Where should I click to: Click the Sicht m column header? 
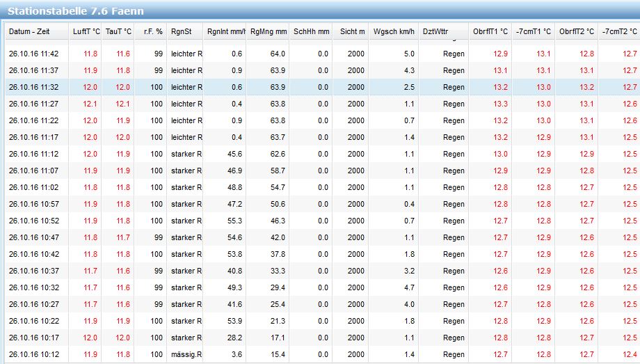click(x=352, y=31)
